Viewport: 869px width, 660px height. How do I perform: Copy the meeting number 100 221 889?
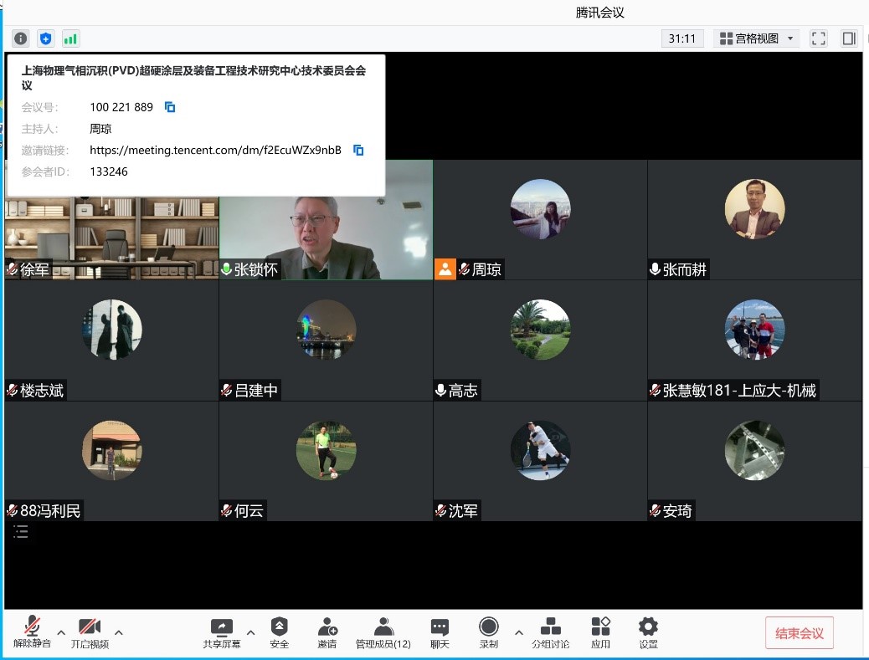tap(170, 107)
